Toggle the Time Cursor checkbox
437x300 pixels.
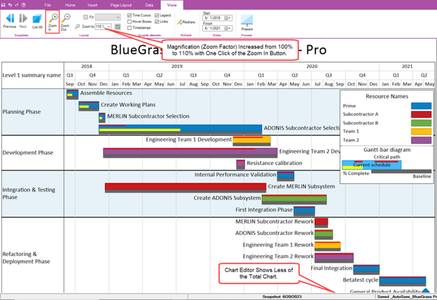[129, 15]
